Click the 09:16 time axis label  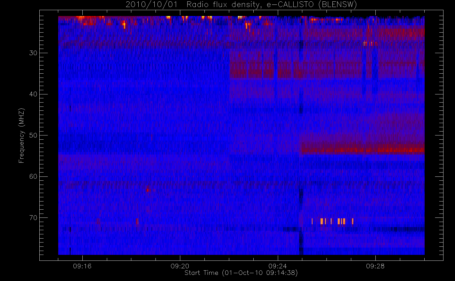(82, 266)
